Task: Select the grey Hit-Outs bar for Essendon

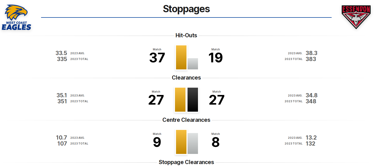Action: point(193,64)
